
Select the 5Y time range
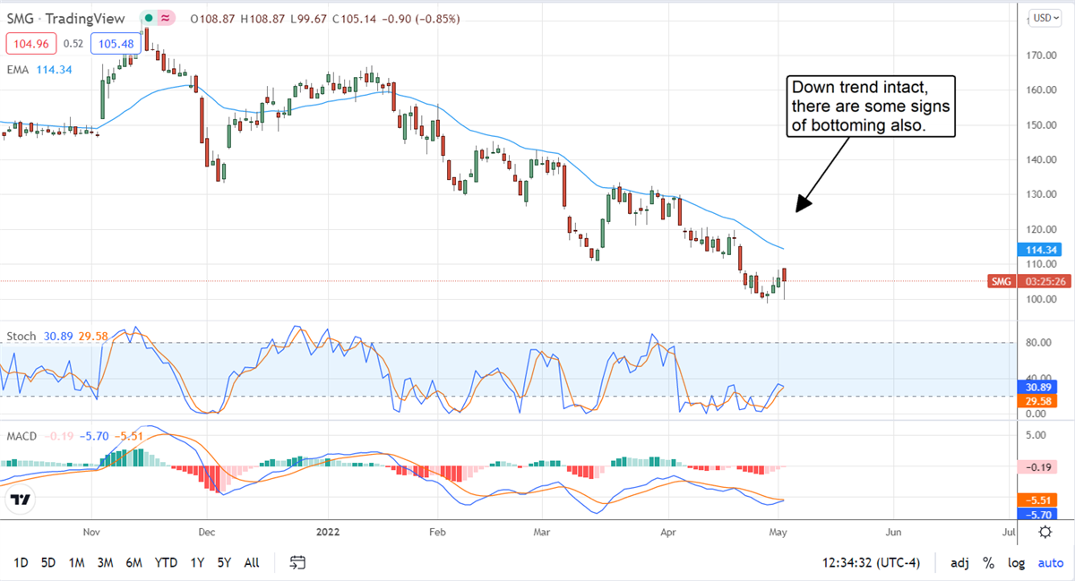tap(224, 563)
